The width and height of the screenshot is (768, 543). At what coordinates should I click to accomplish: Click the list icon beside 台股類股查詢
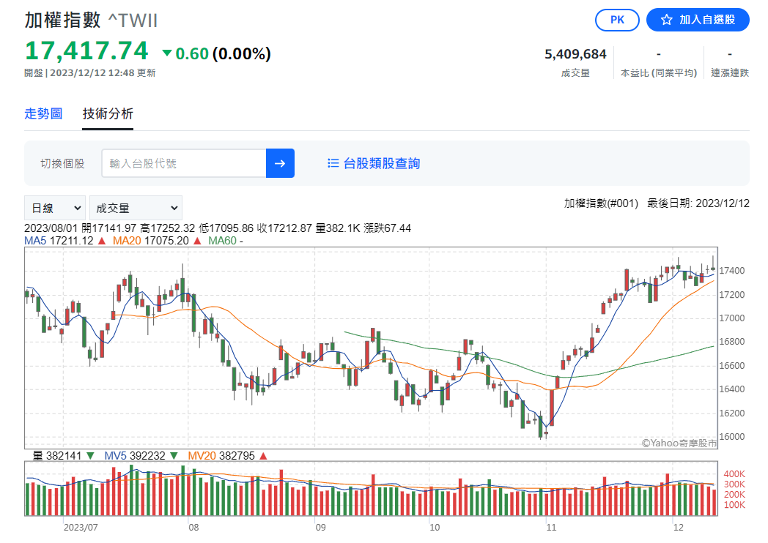333,163
